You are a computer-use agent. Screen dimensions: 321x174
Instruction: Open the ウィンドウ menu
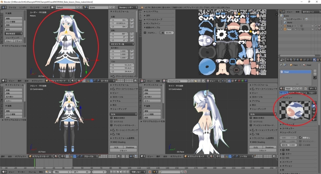(34, 8)
